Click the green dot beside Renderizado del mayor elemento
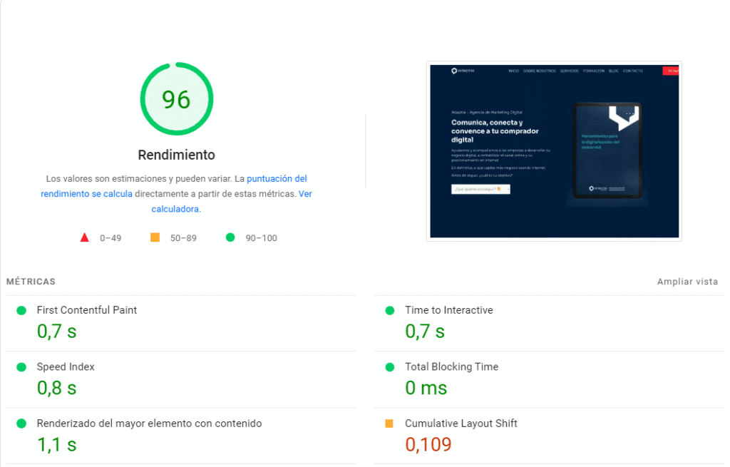The width and height of the screenshot is (730, 467). [x=21, y=424]
